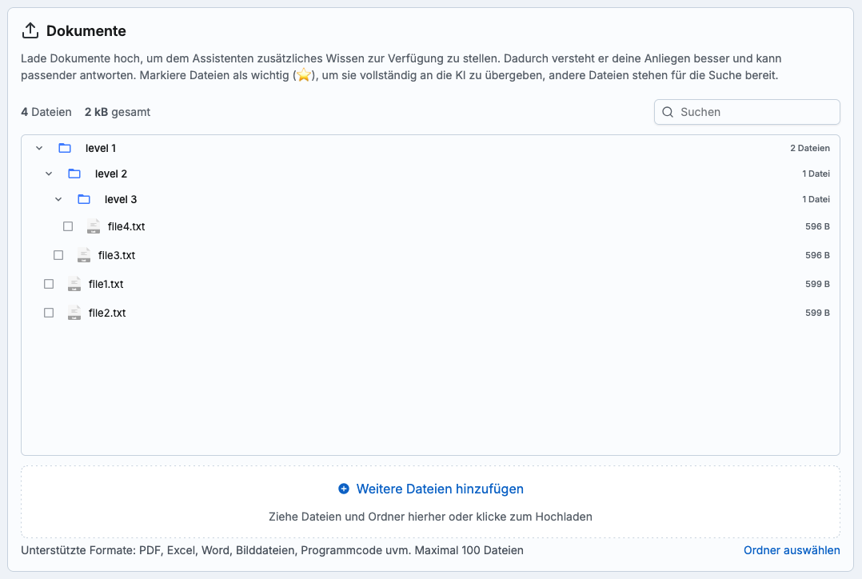Screen dimensions: 862x579
Task: Collapse the level 1 folder chevron
Action: (39, 148)
